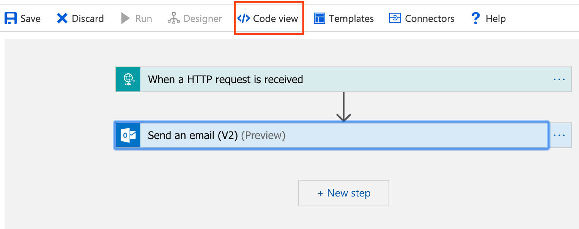The height and width of the screenshot is (229, 579).
Task: Click the Save floppy disk icon
Action: coord(10,19)
